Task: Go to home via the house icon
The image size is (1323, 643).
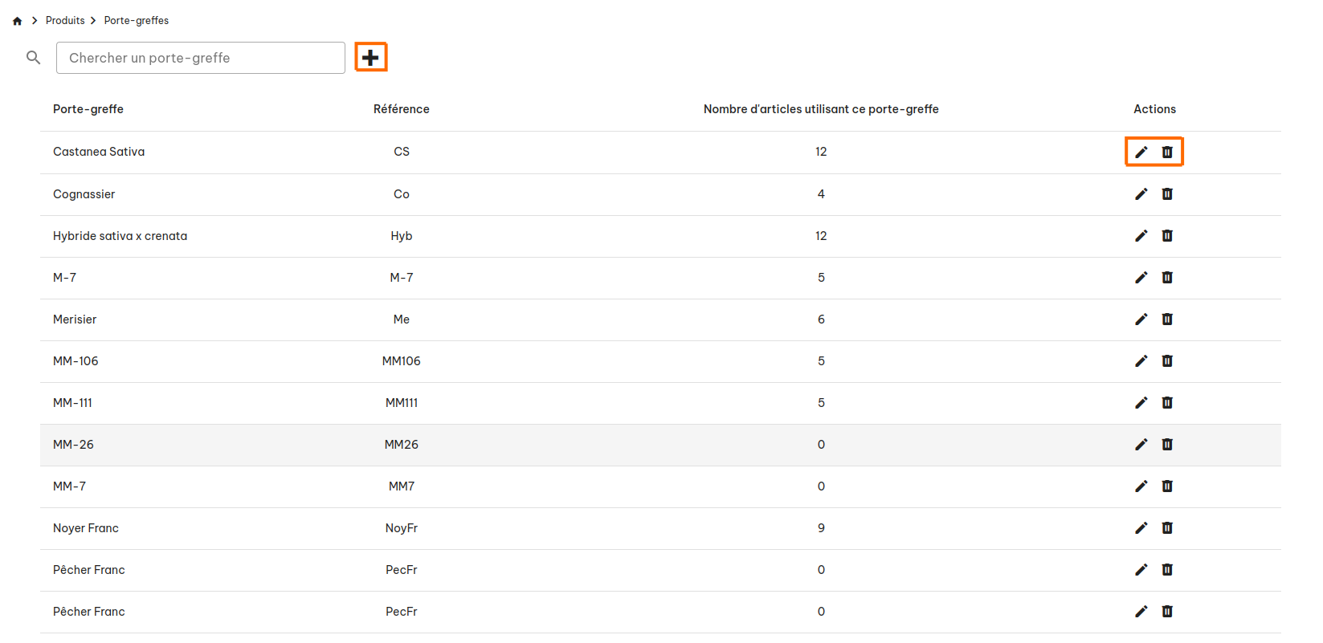Action: [17, 21]
